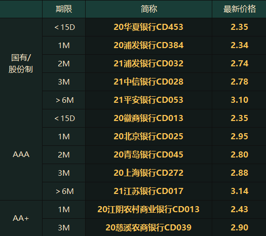Open 20徽商银行CD013 bond name
Image resolution: width=266 pixels, height=236 pixels.
click(x=148, y=118)
